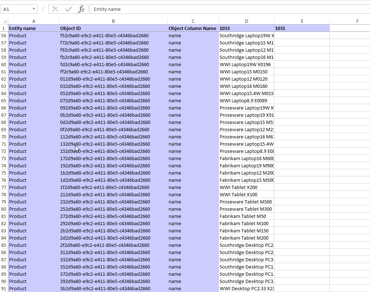Select column B header
370x292 pixels.
point(113,21)
